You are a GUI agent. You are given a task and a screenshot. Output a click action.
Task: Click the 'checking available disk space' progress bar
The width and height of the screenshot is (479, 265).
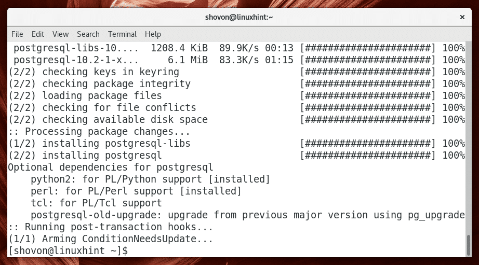pyautogui.click(x=368, y=120)
